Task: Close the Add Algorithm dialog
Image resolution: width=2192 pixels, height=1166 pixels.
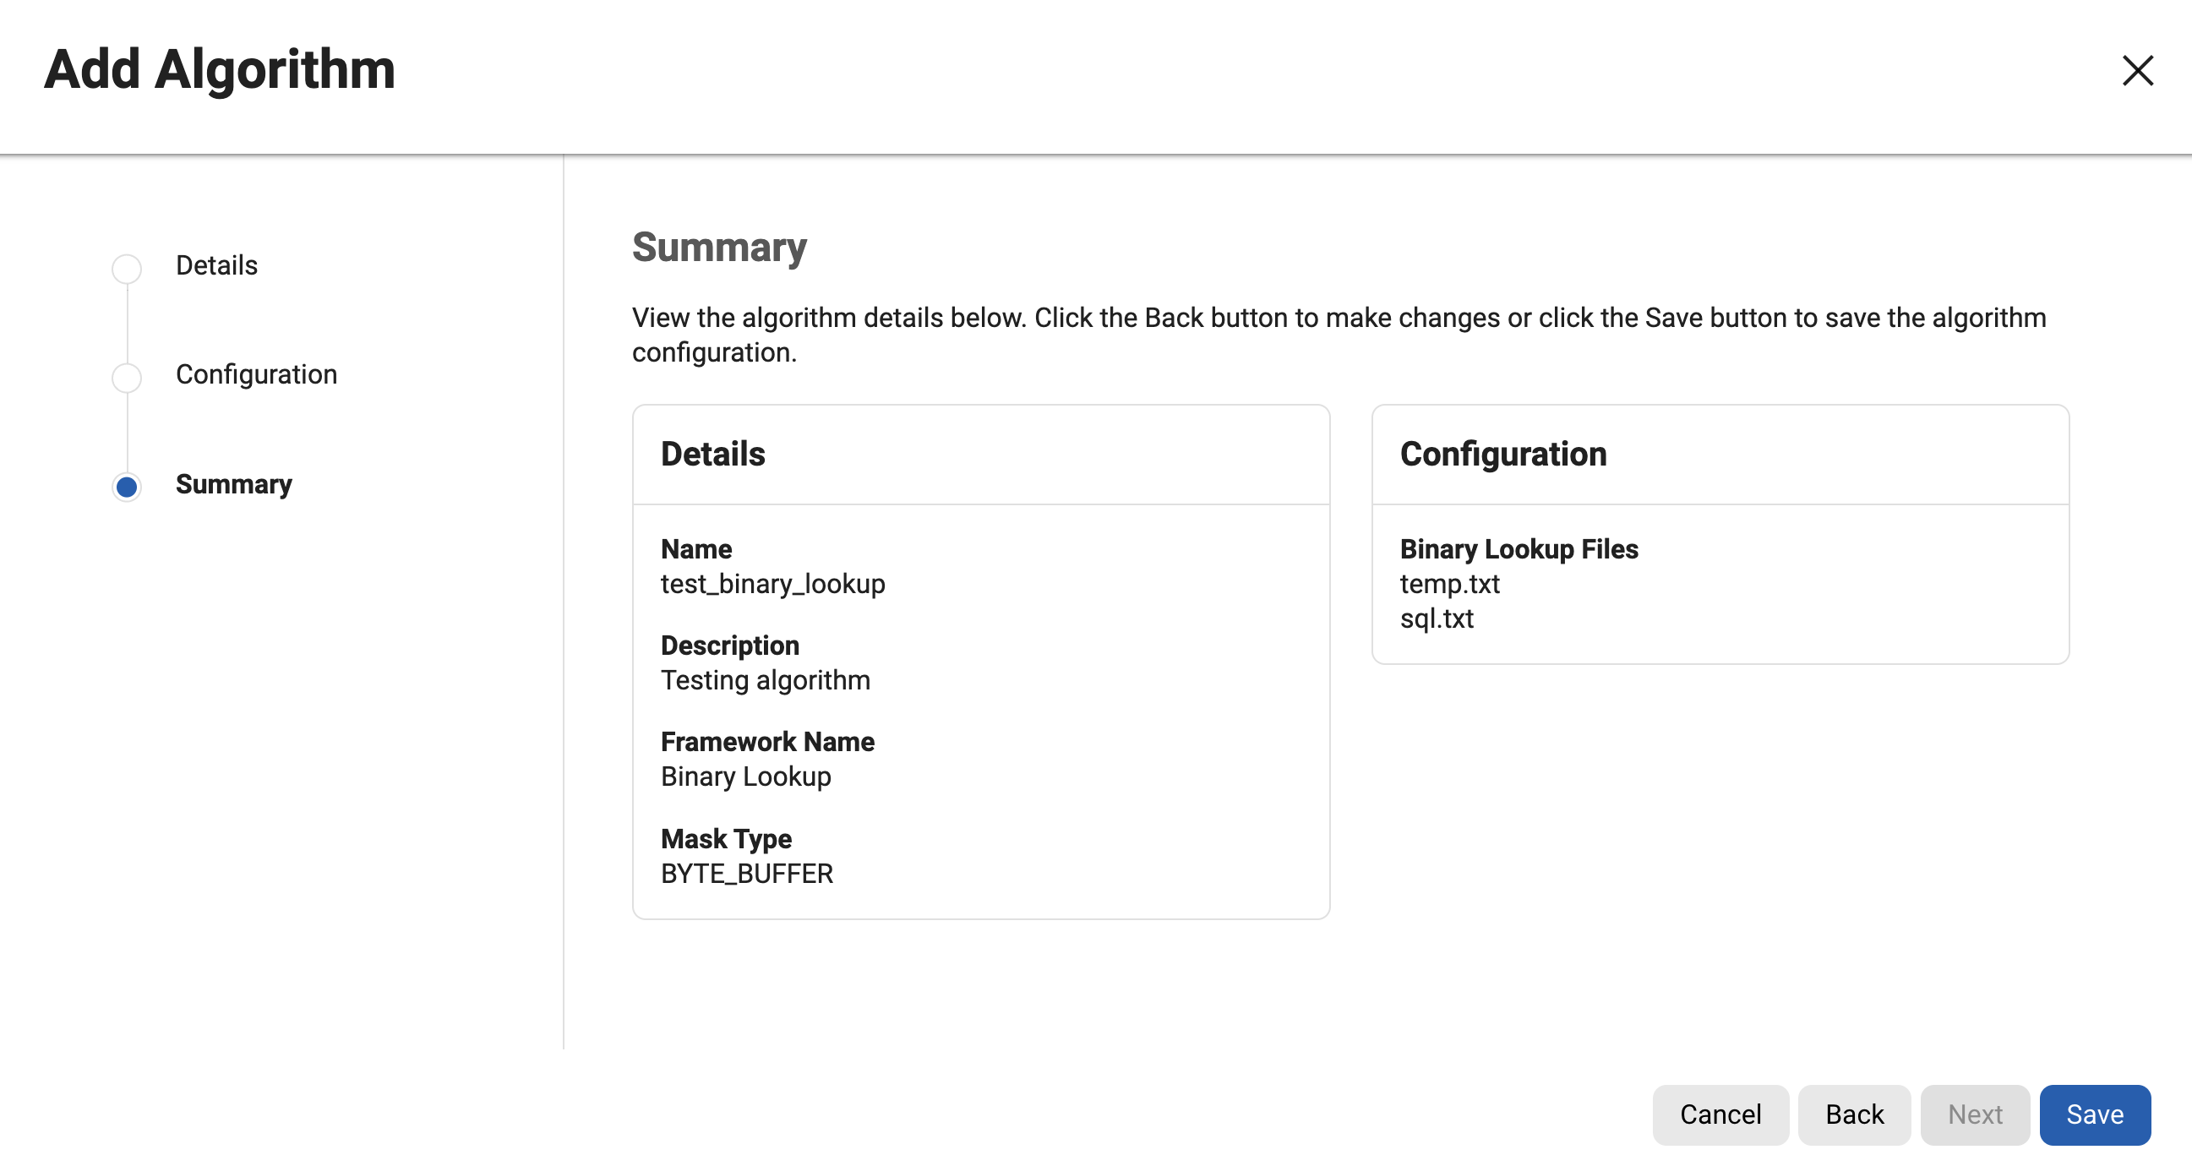Action: [2137, 71]
